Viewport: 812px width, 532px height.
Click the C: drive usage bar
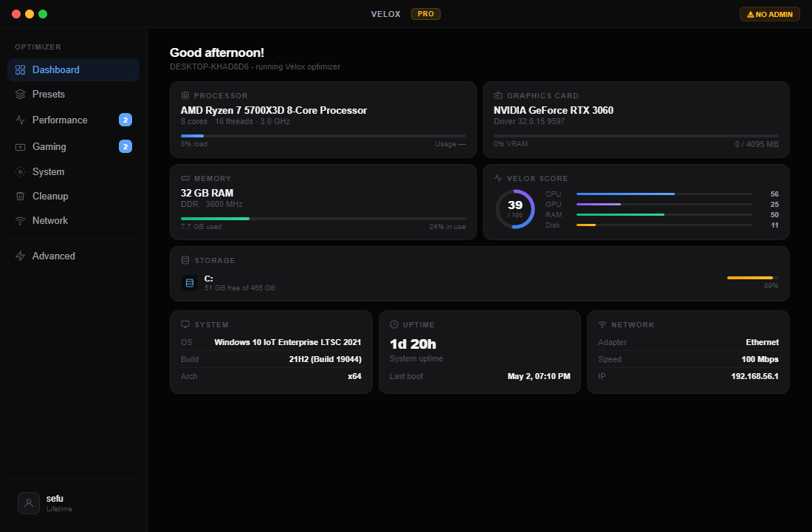click(x=752, y=278)
